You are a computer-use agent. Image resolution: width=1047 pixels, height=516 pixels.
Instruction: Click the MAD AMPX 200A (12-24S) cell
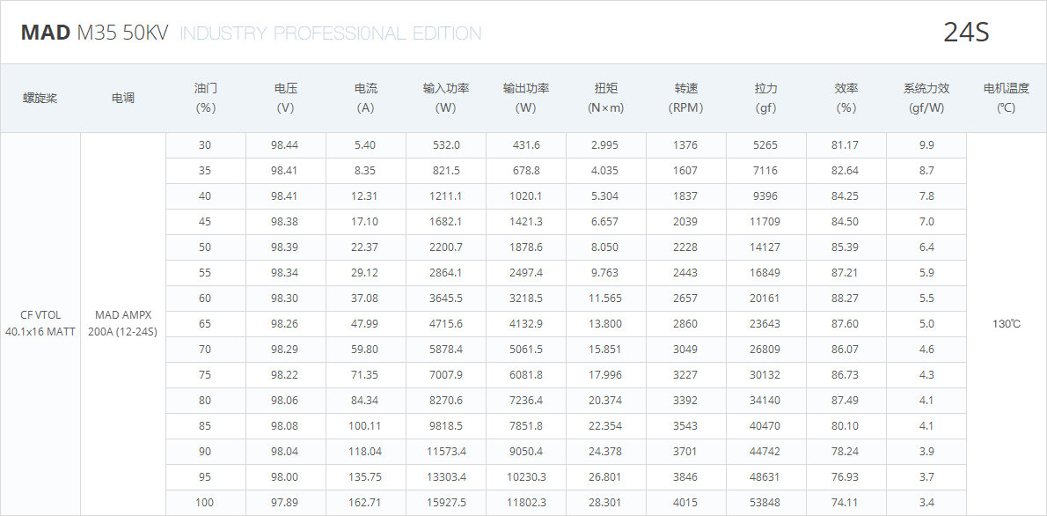[123, 324]
